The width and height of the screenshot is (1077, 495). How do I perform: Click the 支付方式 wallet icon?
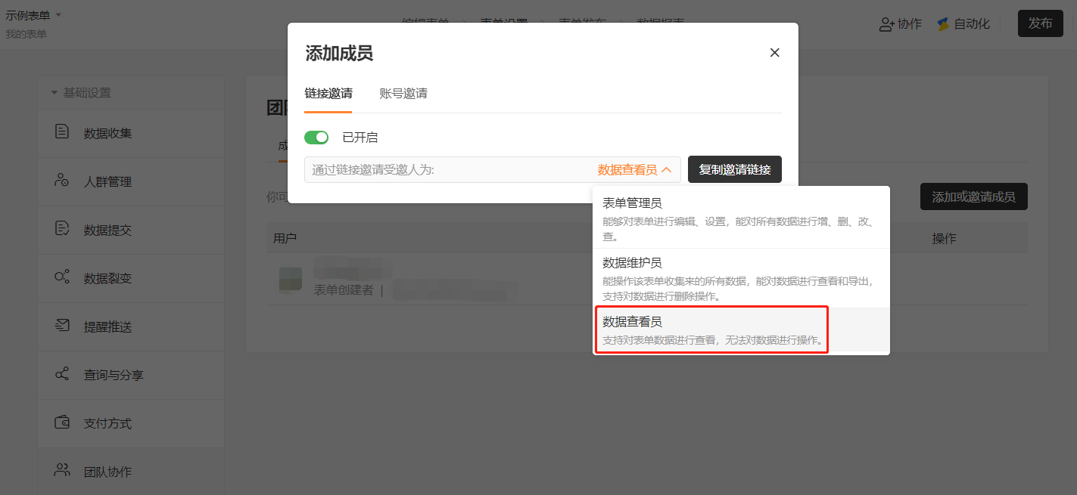point(62,422)
